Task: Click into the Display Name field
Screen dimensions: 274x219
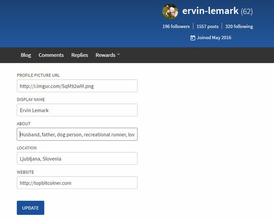Action: coord(77,110)
